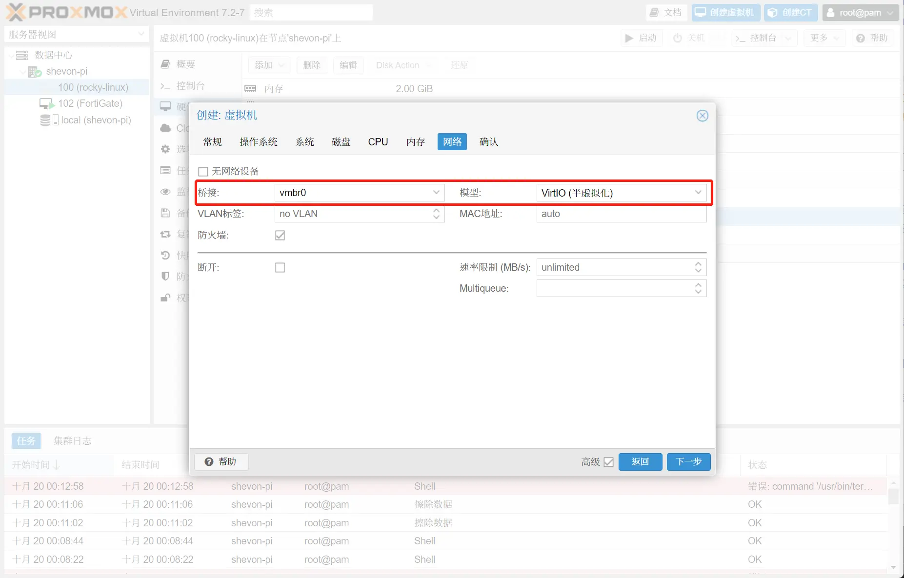Click the MAC address input field
The width and height of the screenshot is (904, 578).
pyautogui.click(x=621, y=214)
